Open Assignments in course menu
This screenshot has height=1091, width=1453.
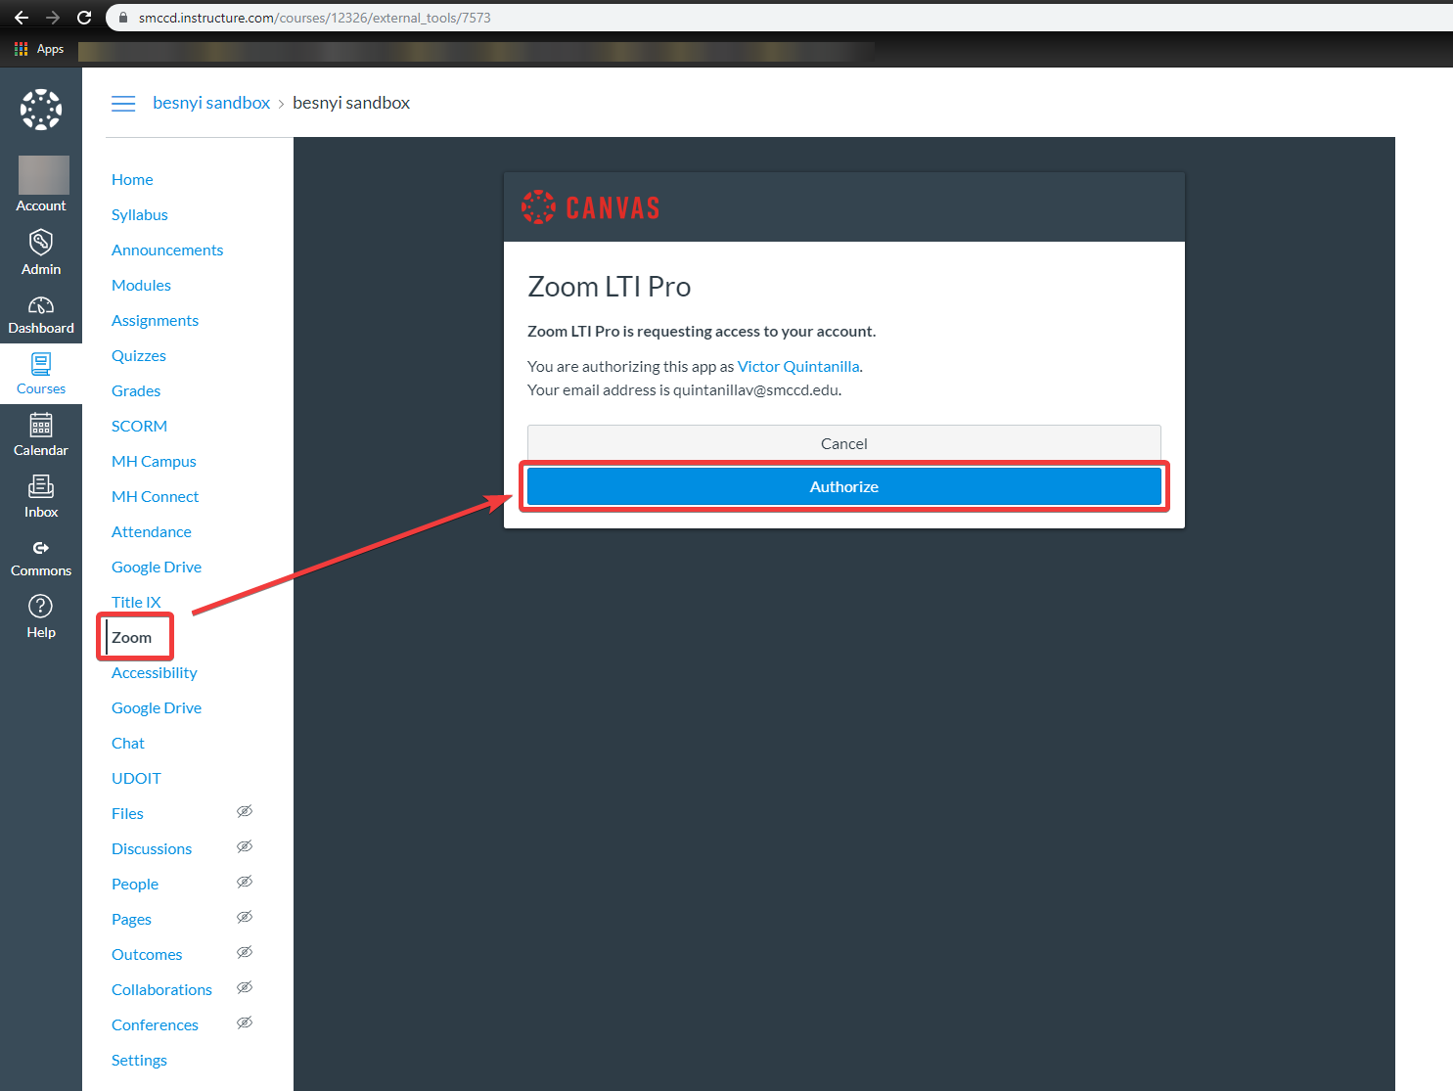pos(155,320)
